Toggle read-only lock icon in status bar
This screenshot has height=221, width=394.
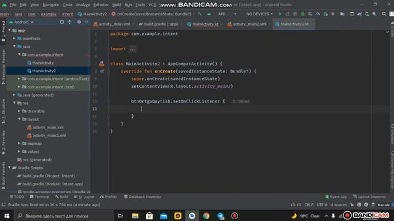[x=352, y=204]
